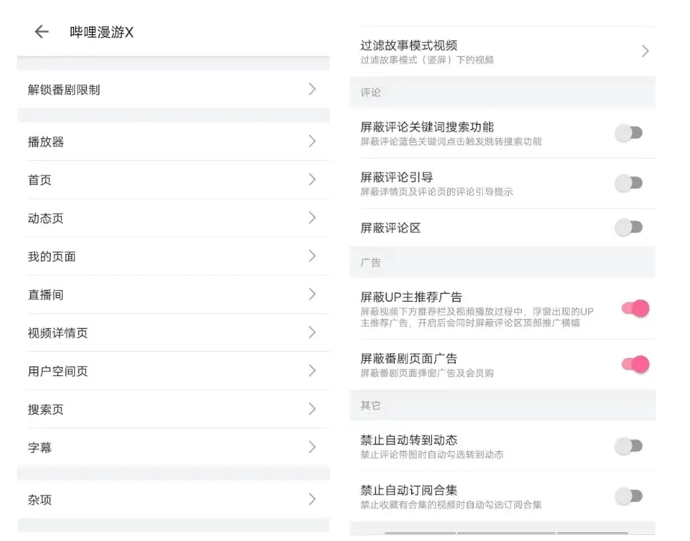Disable 屏蔽UP主推荐广告 switch
Viewport: 690px width, 541px height.
coord(635,308)
